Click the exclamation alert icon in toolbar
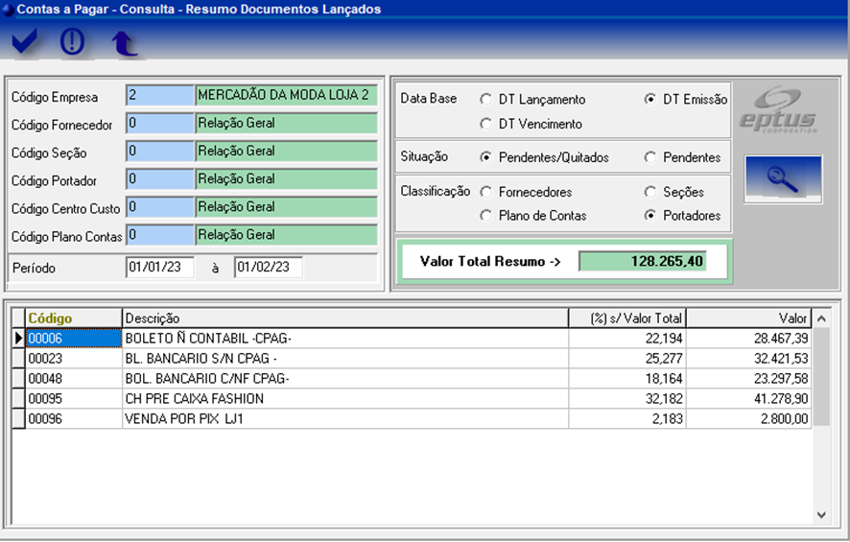This screenshot has width=850, height=542. click(x=73, y=41)
